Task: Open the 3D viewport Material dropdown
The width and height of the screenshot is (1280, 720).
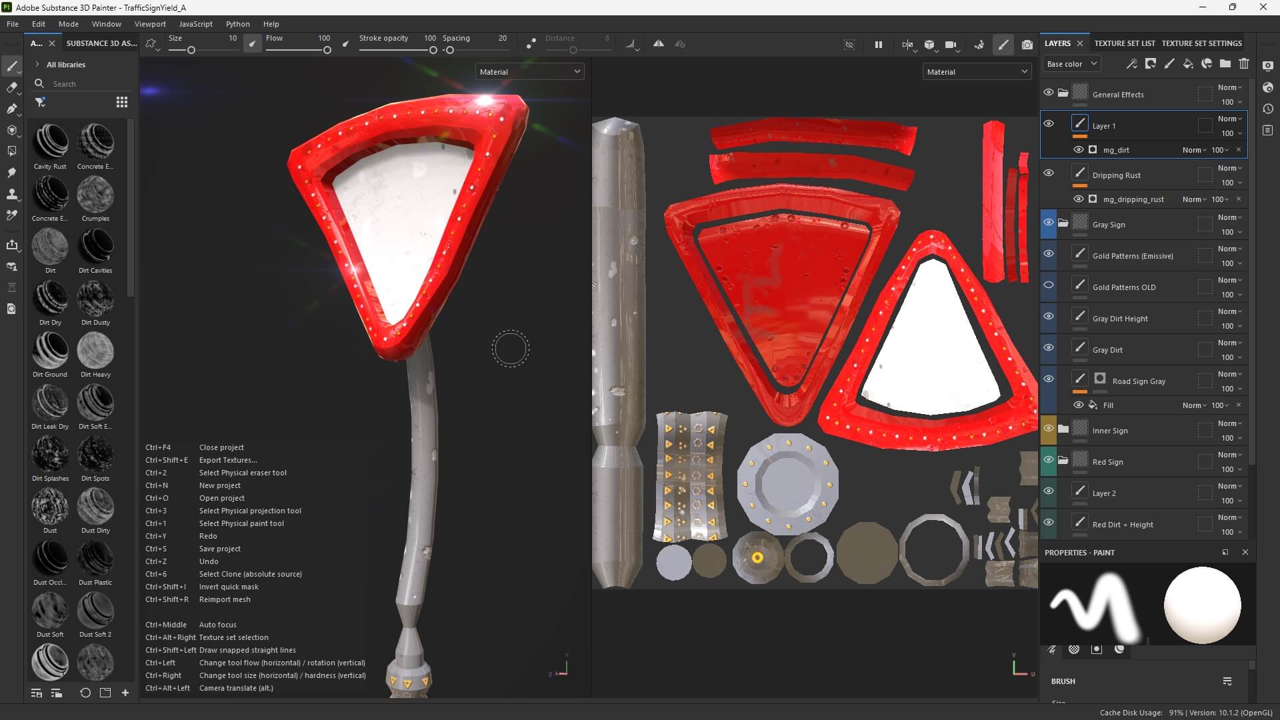Action: [529, 72]
